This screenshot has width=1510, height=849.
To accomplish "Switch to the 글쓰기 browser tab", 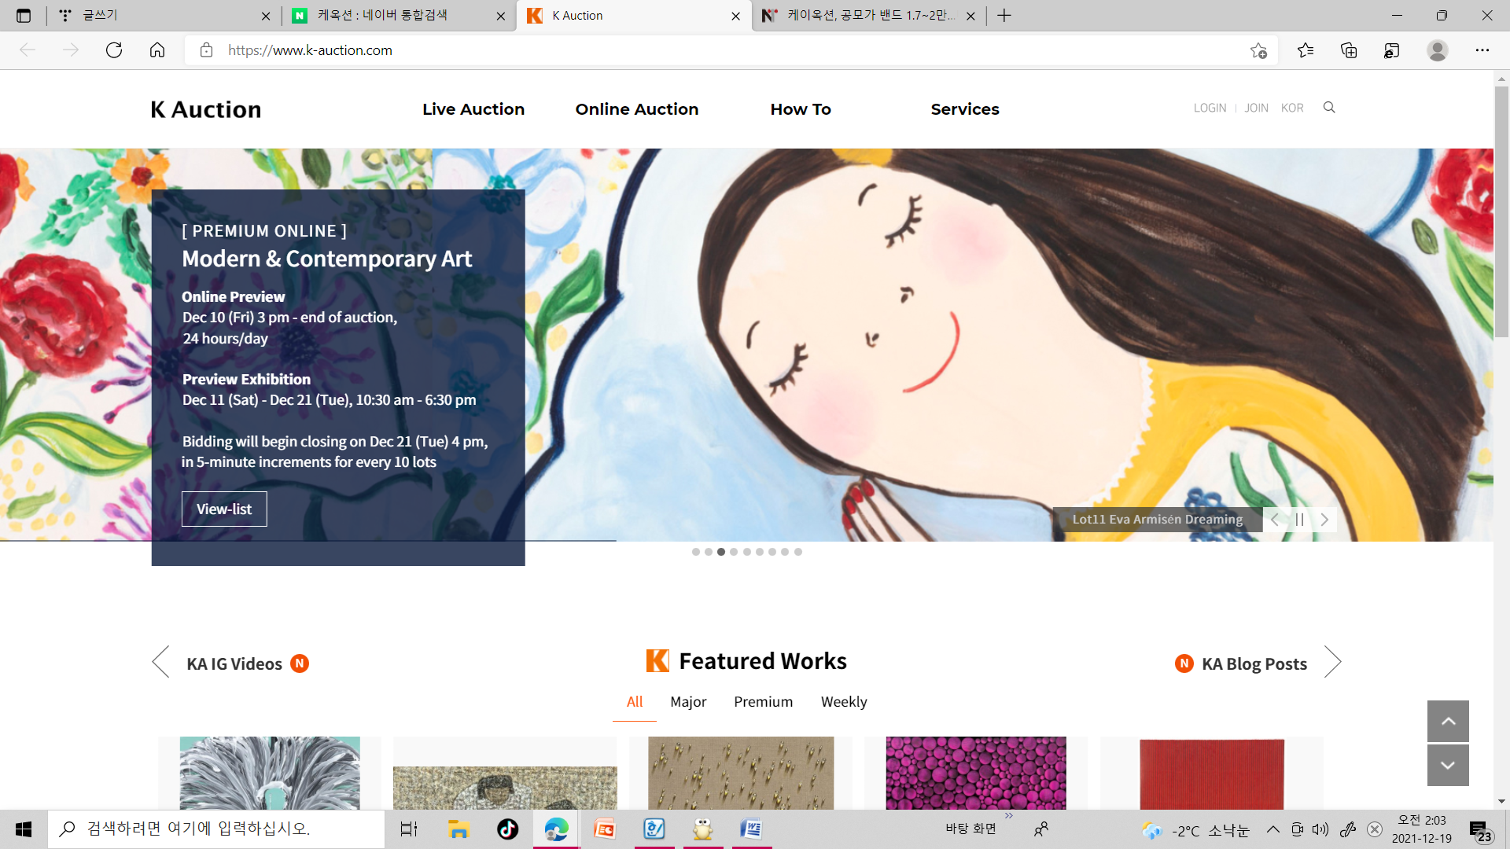I will click(x=165, y=16).
